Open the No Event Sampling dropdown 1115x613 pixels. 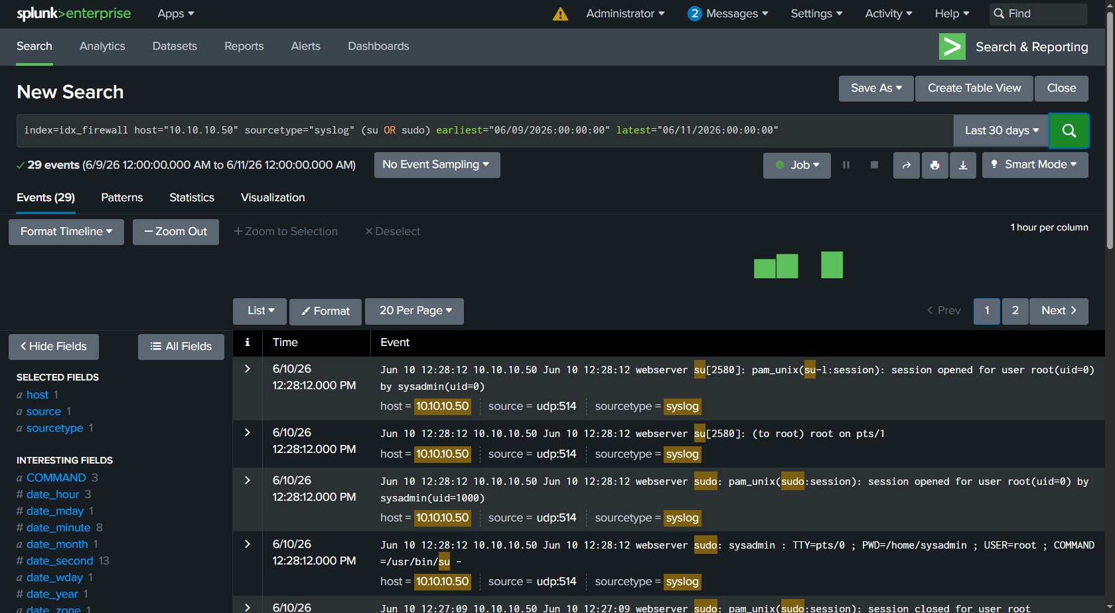(437, 165)
